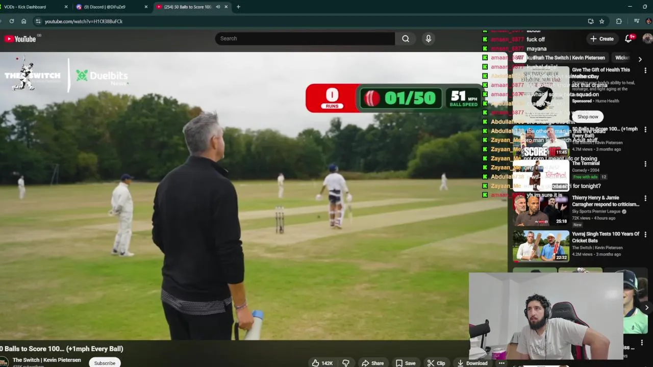Play Yuvraj Singh Tests 100 Years thumbnail
653x367 pixels.
(x=541, y=246)
